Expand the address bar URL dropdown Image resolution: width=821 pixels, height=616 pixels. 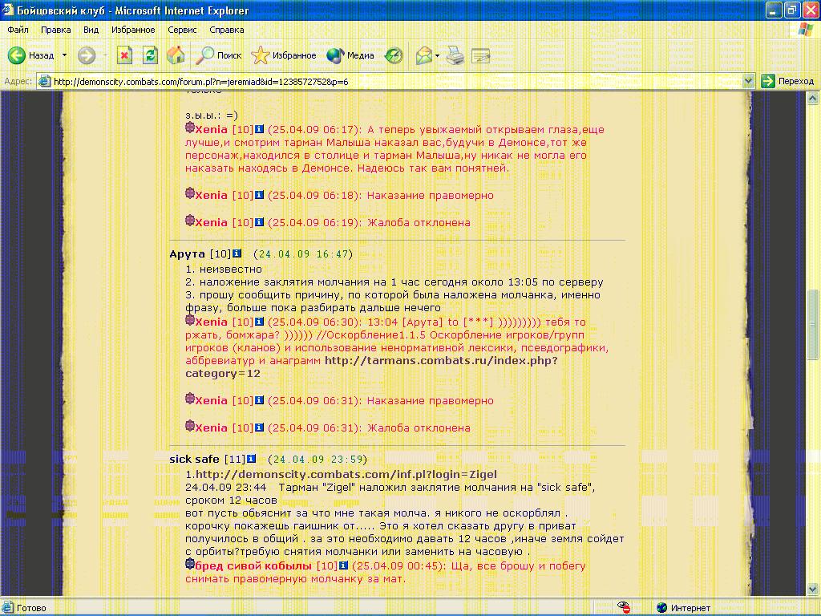749,81
